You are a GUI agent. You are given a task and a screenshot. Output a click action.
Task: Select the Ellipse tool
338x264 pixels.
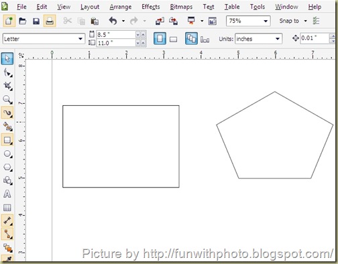point(7,153)
